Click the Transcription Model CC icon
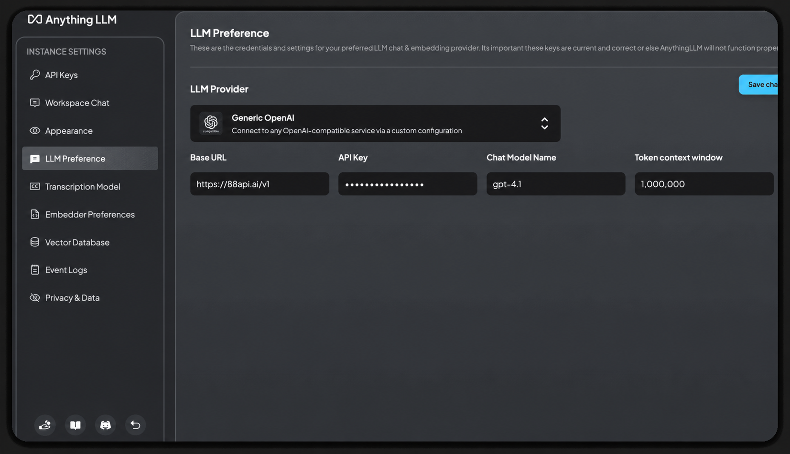This screenshot has width=790, height=454. 35,186
